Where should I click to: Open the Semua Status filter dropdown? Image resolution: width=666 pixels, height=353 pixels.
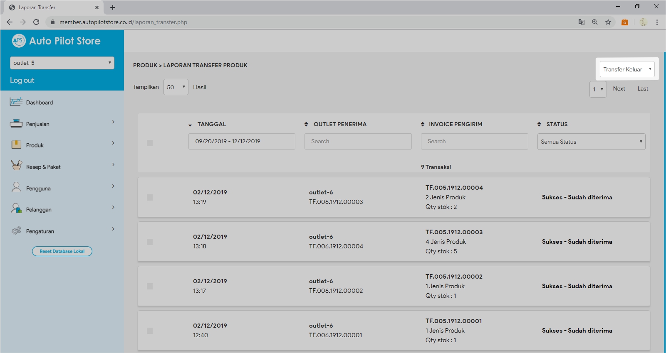(591, 142)
